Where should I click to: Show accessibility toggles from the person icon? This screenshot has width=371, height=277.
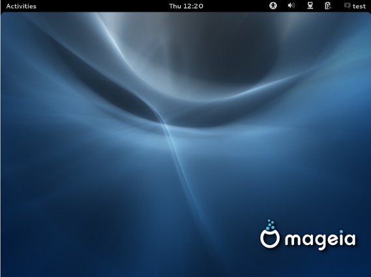273,6
